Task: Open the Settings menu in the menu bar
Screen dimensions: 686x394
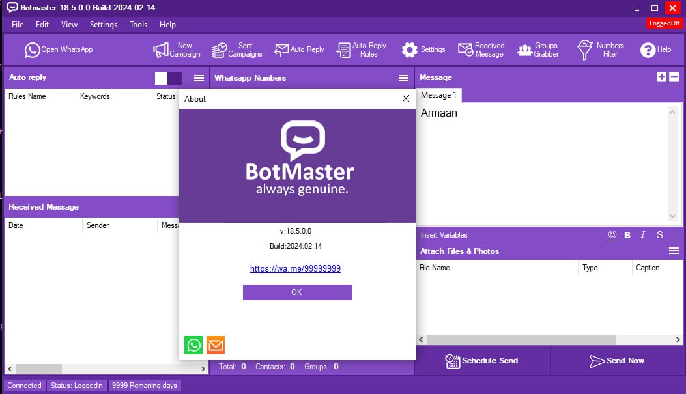Action: (x=103, y=25)
